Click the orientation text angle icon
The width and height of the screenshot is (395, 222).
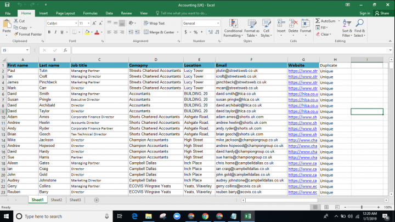(131, 23)
